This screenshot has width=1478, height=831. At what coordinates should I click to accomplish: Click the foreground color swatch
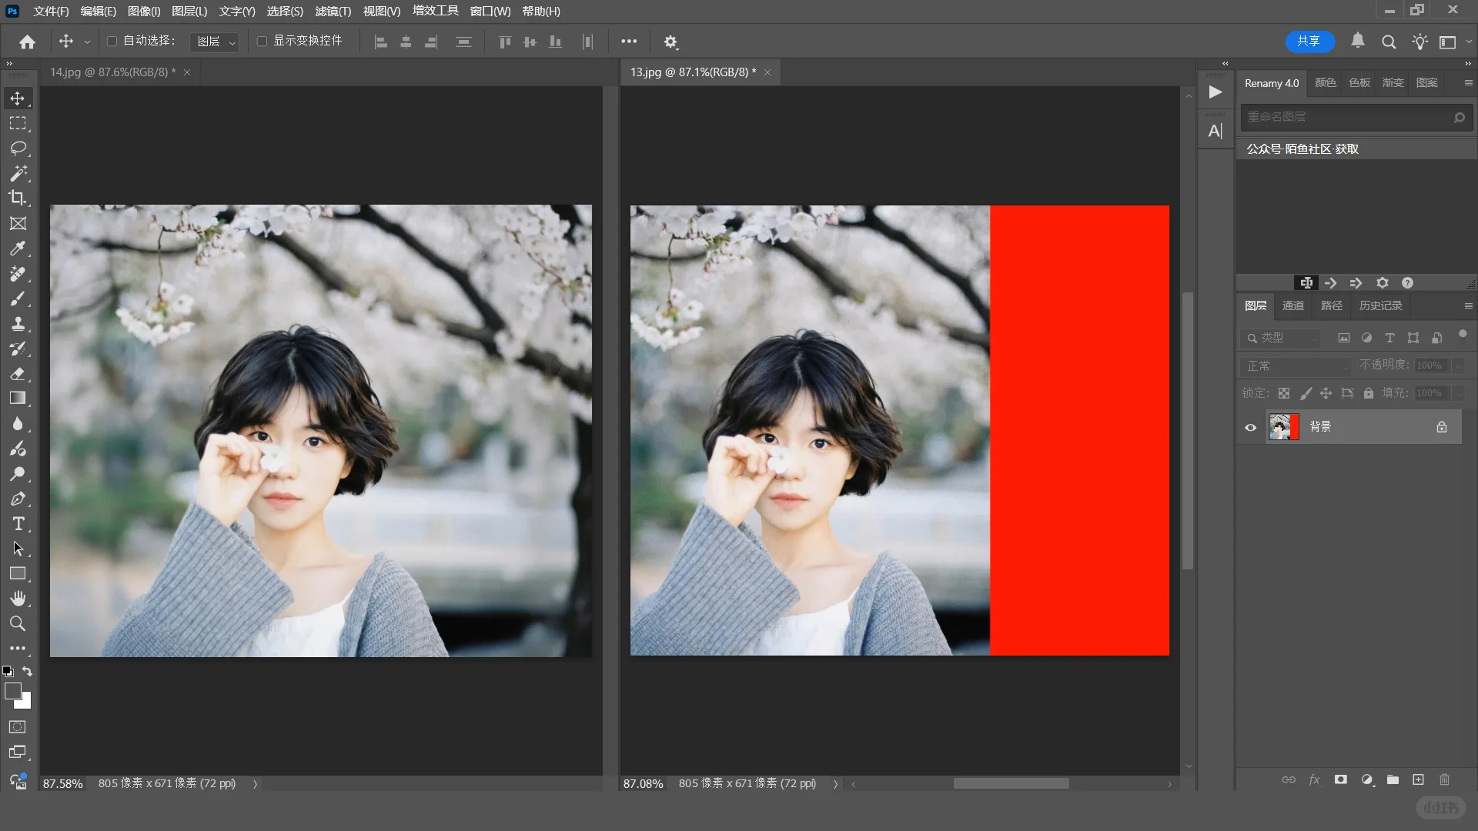[12, 691]
